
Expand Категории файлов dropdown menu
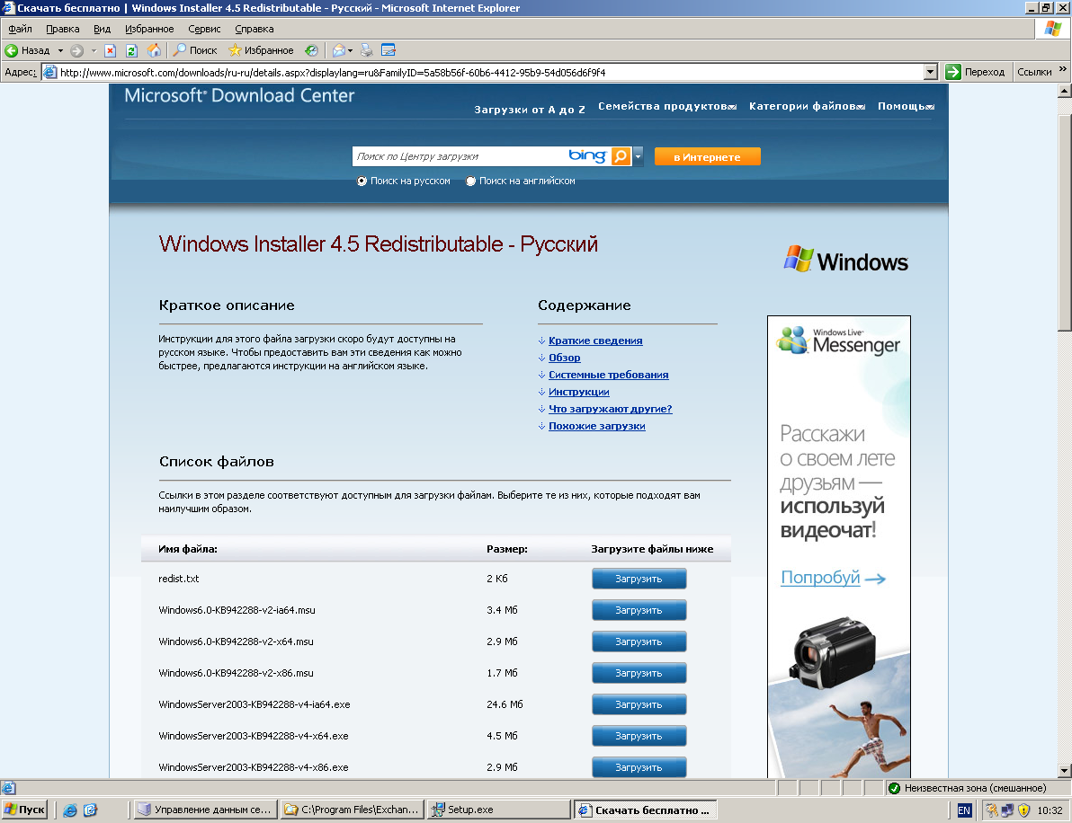(807, 106)
